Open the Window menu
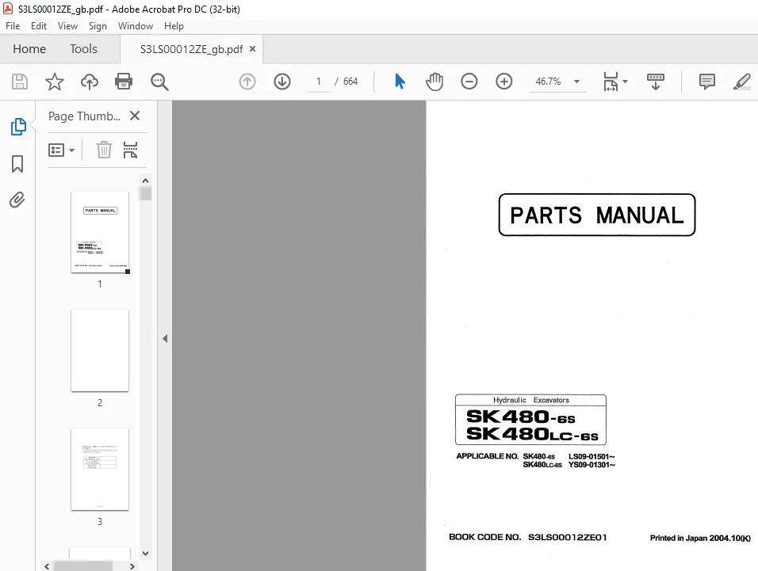The height and width of the screenshot is (571, 758). pyautogui.click(x=136, y=26)
